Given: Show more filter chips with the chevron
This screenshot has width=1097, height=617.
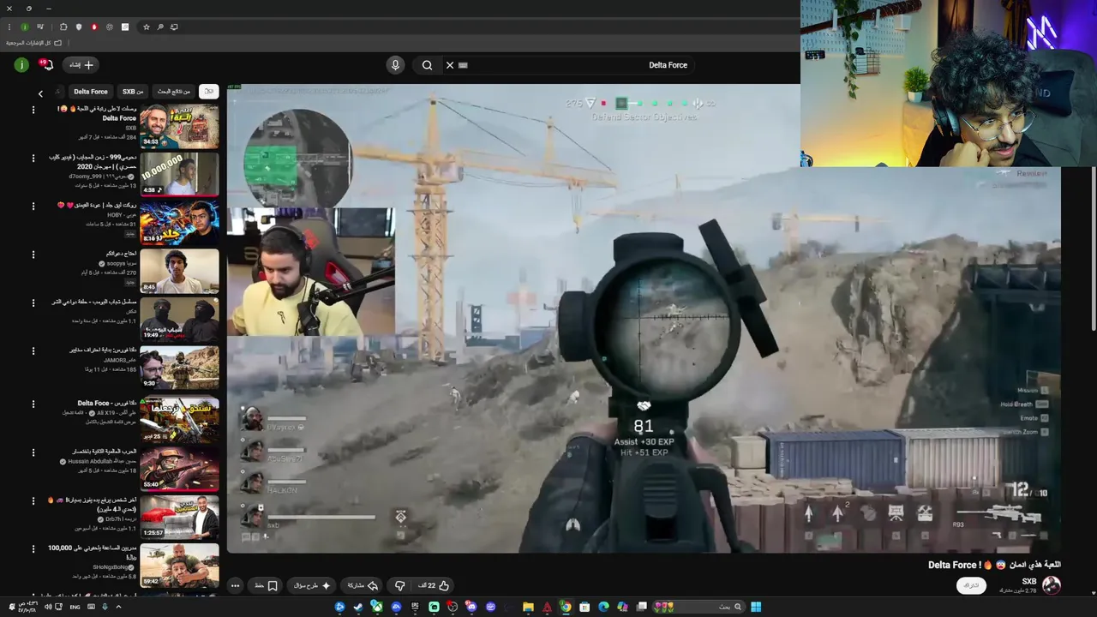Looking at the screenshot, I should pyautogui.click(x=40, y=93).
